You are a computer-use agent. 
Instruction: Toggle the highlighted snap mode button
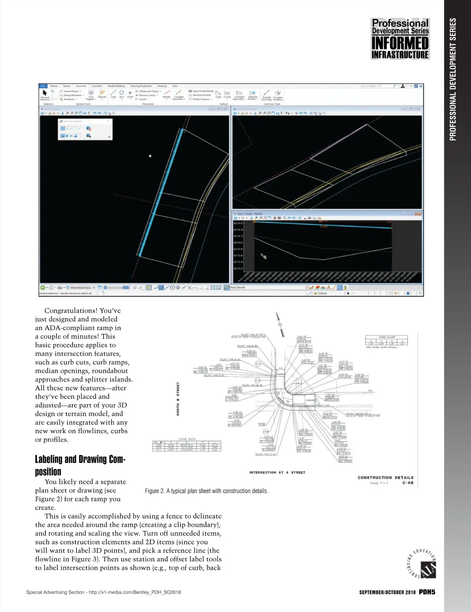pyautogui.click(x=149, y=288)
